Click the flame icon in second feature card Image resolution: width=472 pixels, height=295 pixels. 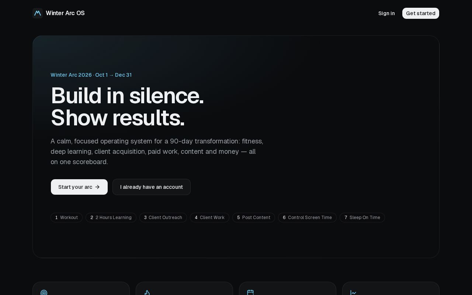pyautogui.click(x=147, y=293)
